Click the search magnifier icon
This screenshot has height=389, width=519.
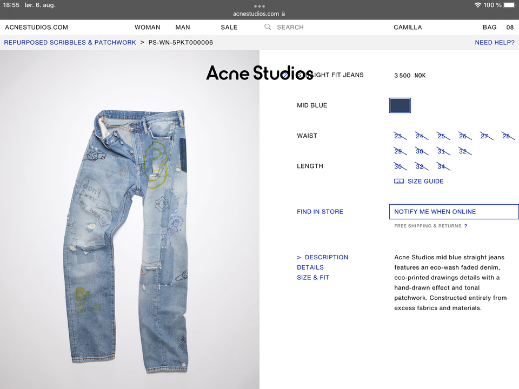(268, 27)
